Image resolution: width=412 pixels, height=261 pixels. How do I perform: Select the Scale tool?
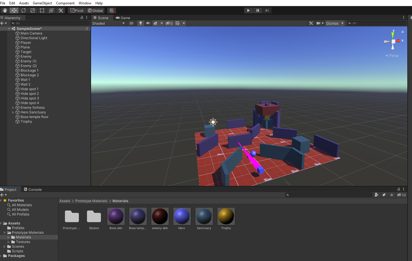(x=33, y=10)
